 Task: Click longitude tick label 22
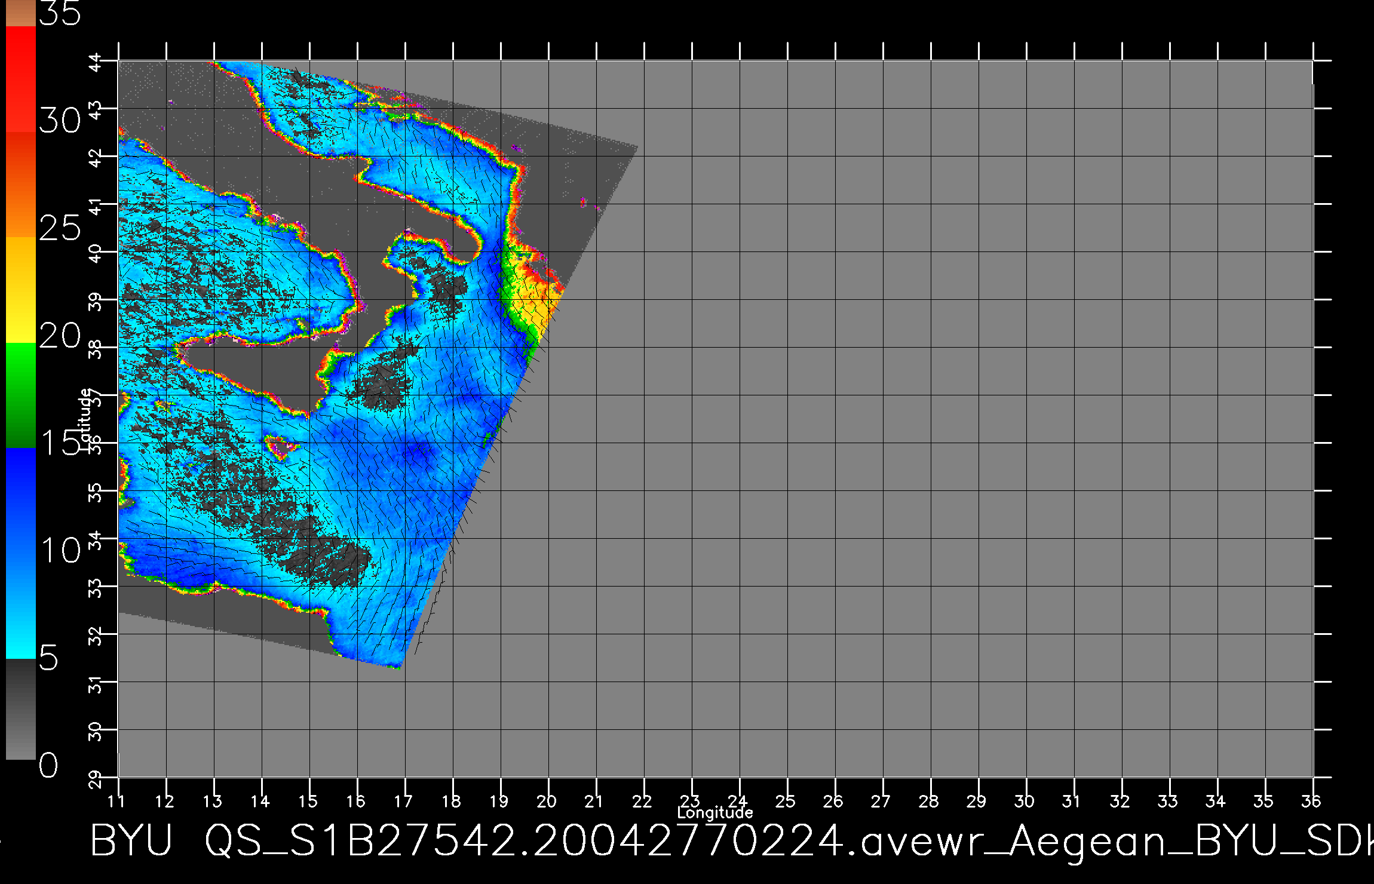pyautogui.click(x=643, y=801)
